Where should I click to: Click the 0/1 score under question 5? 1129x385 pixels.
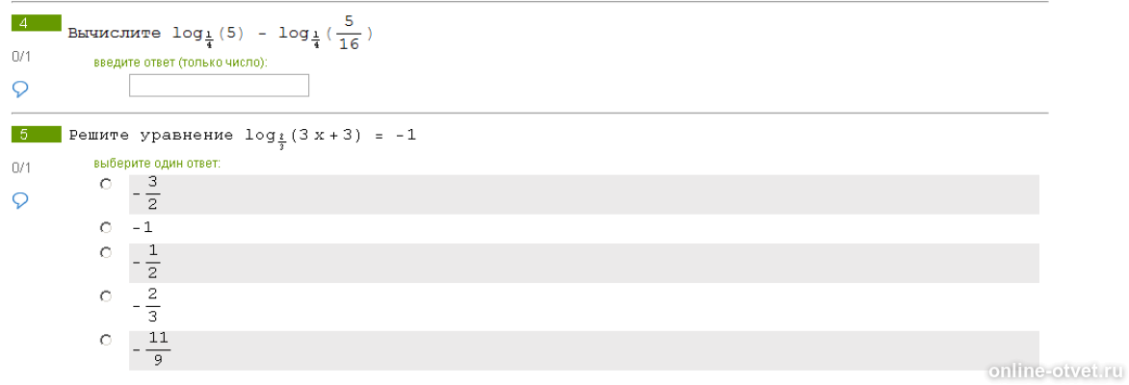[x=21, y=167]
